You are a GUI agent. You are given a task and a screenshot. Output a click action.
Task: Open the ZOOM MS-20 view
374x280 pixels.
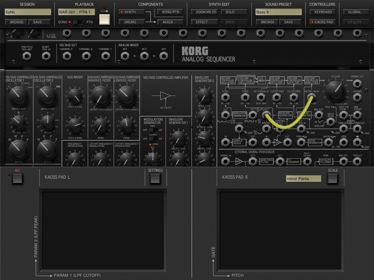tap(204, 12)
